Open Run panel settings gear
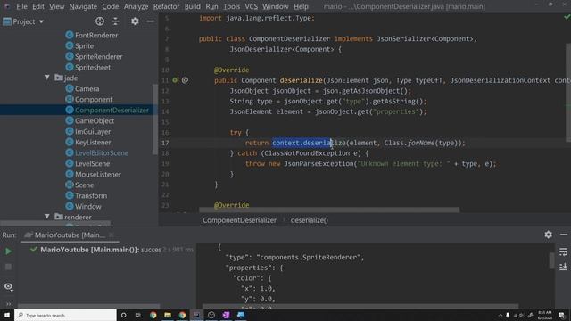This screenshot has width=571, height=321. (549, 235)
